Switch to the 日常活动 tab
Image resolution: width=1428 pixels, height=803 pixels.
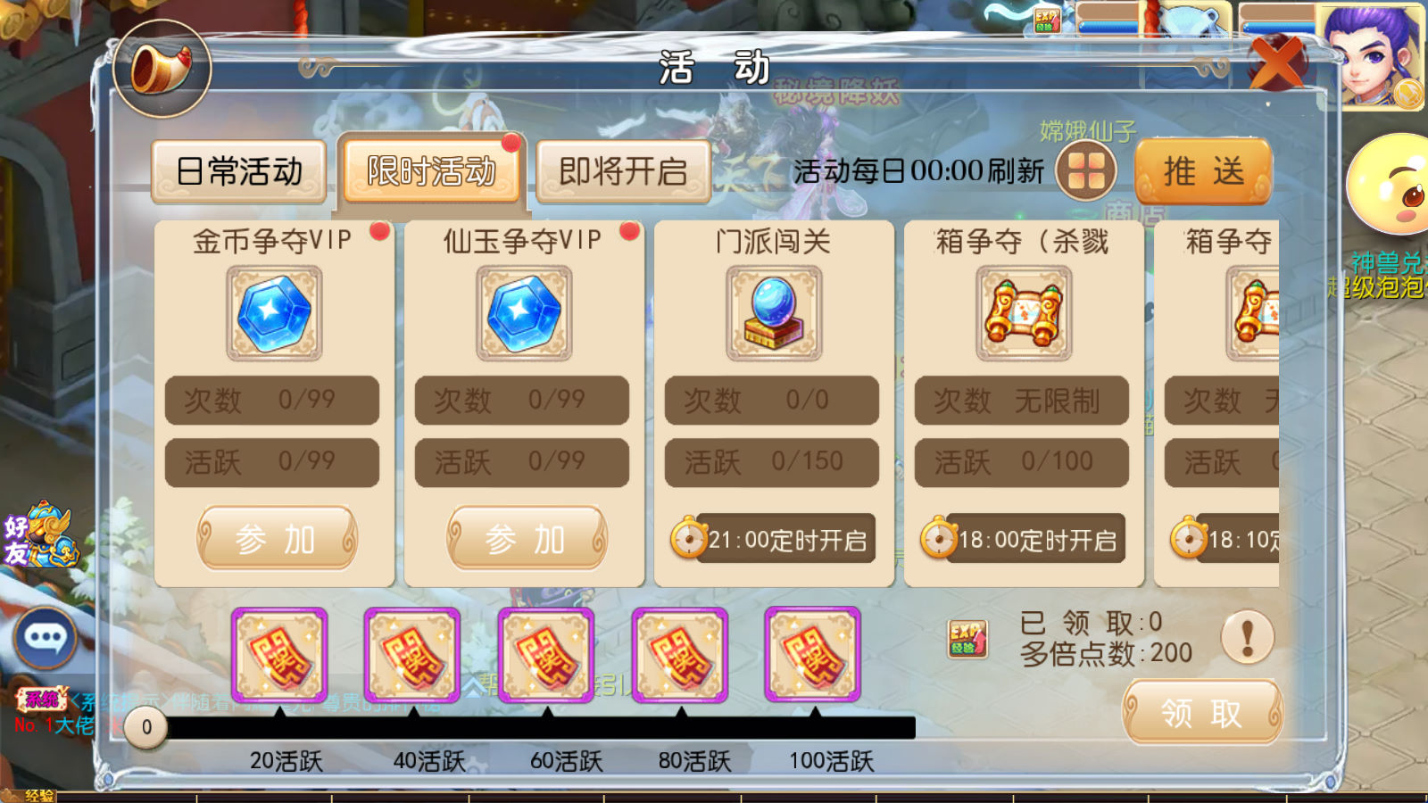tap(239, 171)
